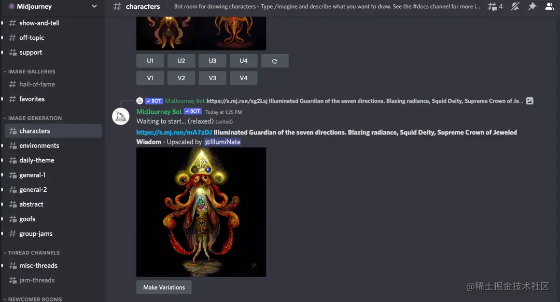This screenshot has height=302, width=560.
Task: Click the channel topic description in header
Action: coord(327,6)
